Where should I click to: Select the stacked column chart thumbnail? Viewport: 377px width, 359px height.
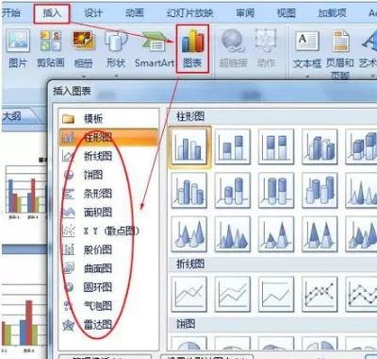[233, 146]
